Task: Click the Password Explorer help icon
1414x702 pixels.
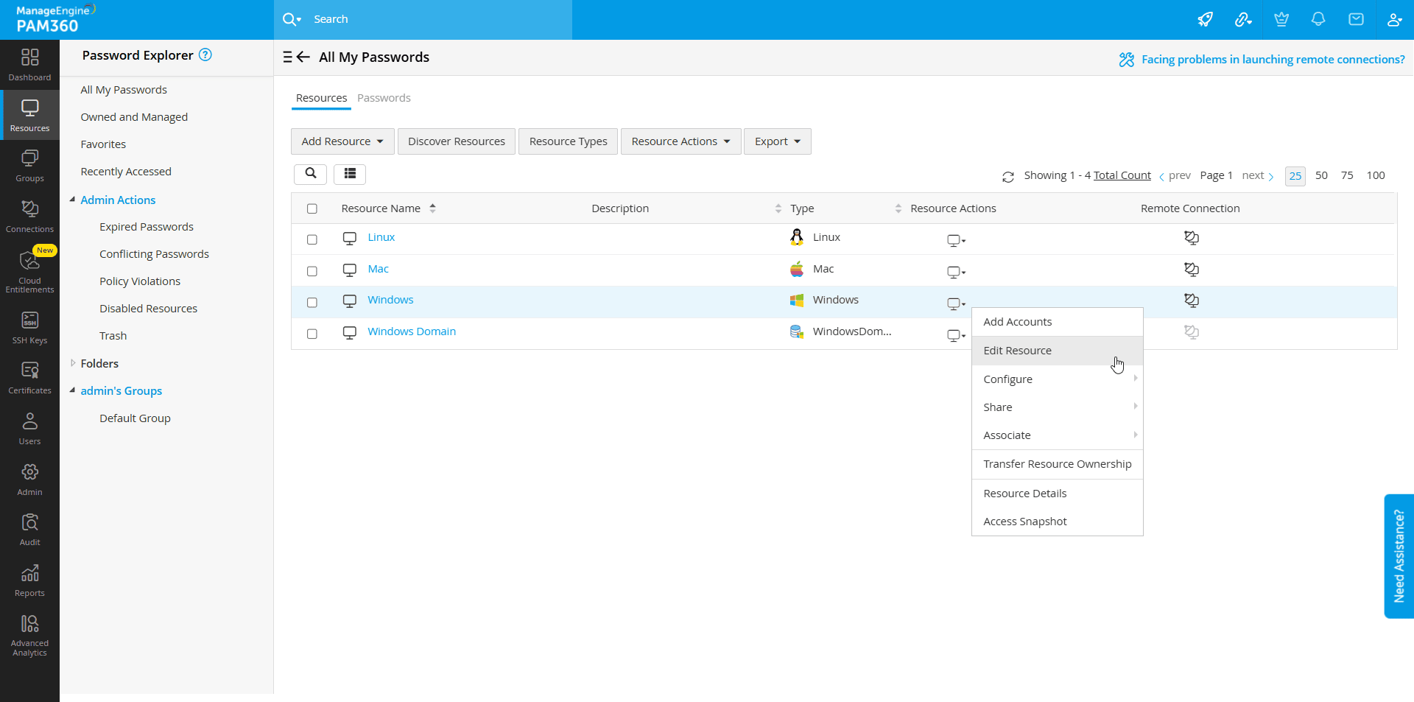Action: (205, 55)
